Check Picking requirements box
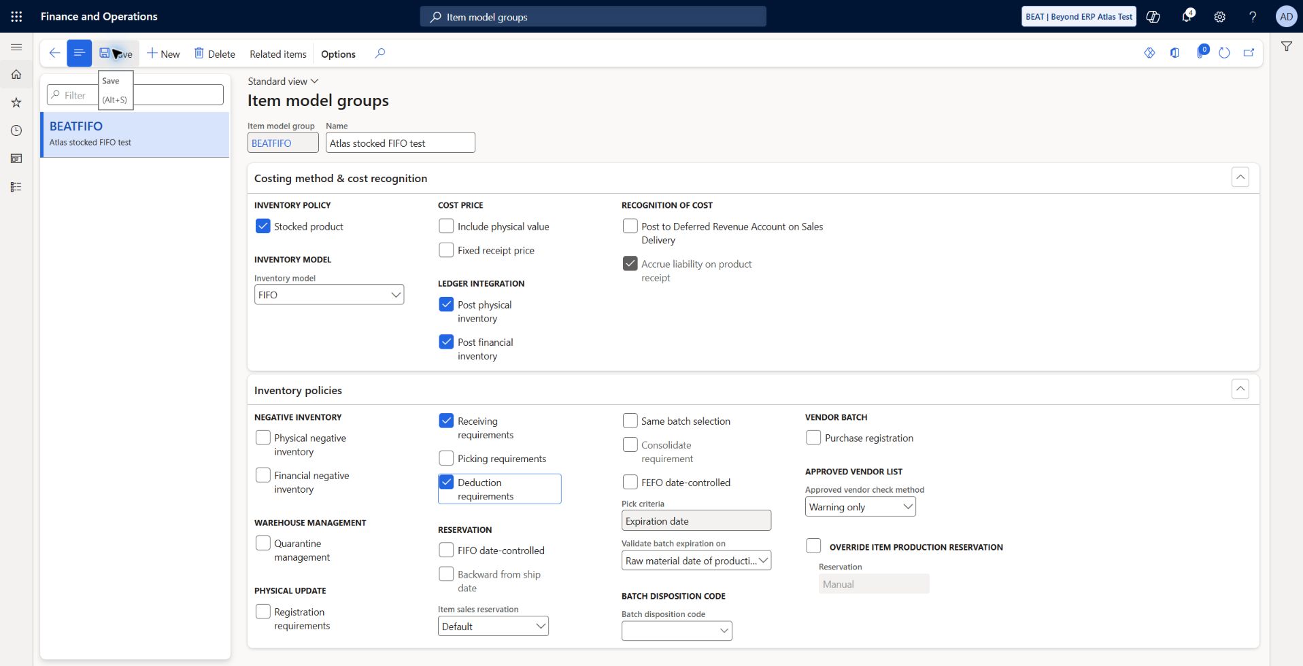 tap(446, 459)
